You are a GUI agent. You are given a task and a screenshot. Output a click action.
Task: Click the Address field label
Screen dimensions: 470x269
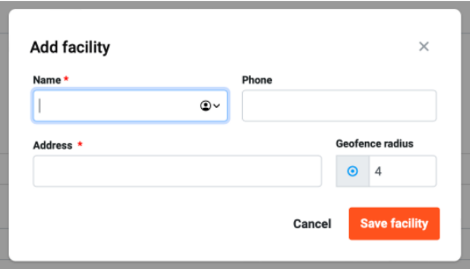tap(52, 145)
